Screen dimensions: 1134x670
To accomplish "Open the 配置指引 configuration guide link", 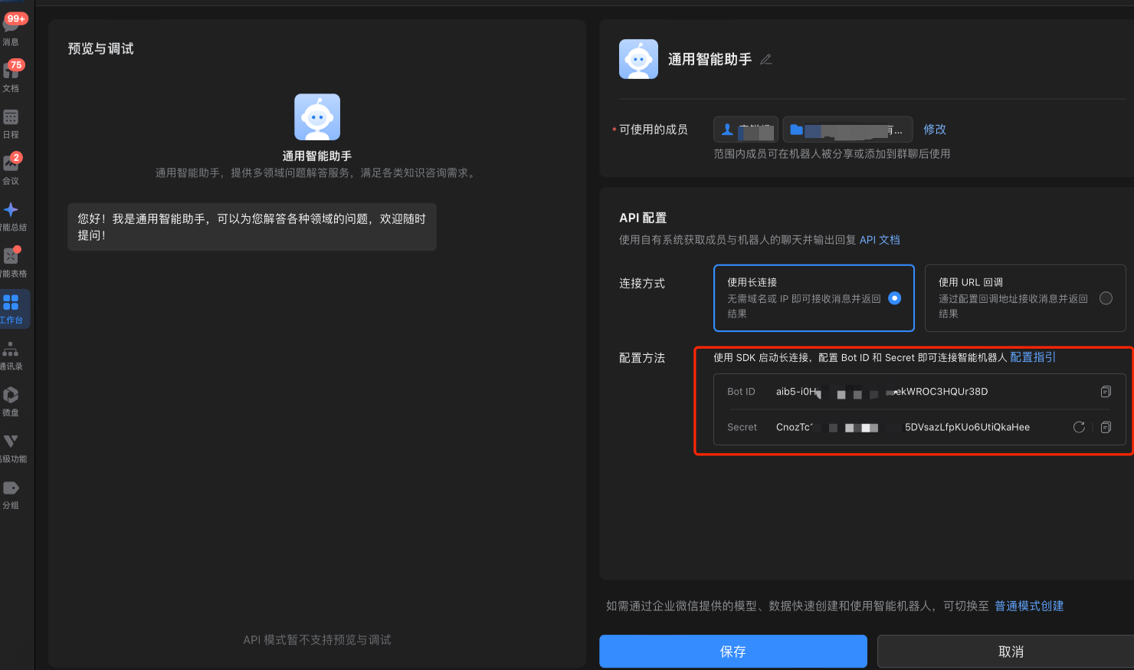I will pyautogui.click(x=1032, y=357).
